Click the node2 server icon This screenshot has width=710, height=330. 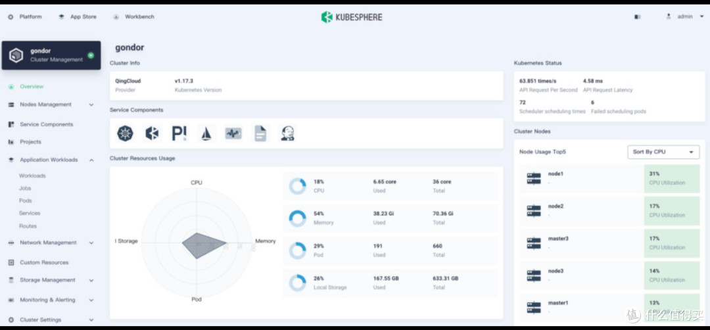(534, 211)
